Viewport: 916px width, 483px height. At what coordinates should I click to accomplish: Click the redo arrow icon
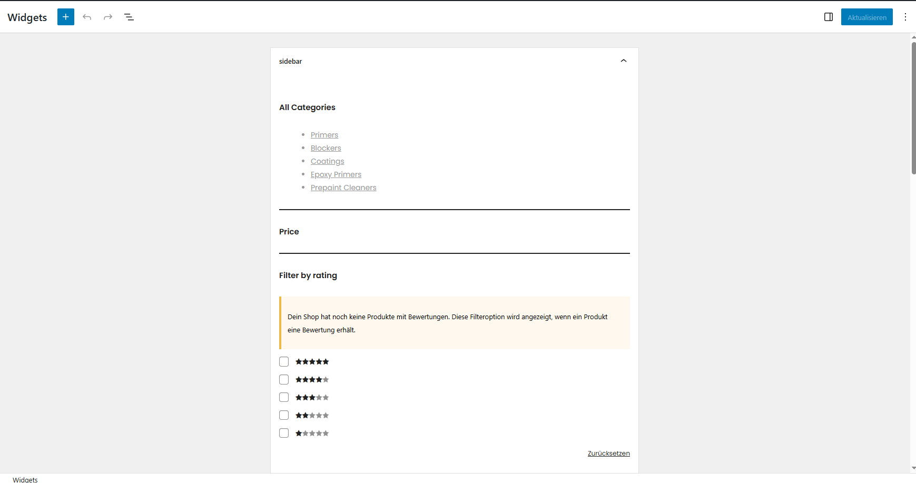(x=108, y=17)
